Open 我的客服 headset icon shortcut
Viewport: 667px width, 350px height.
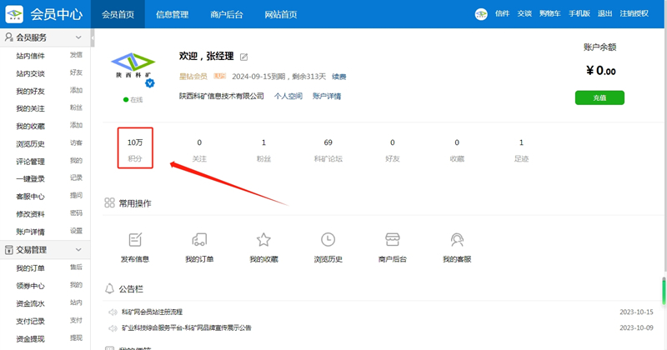(457, 240)
